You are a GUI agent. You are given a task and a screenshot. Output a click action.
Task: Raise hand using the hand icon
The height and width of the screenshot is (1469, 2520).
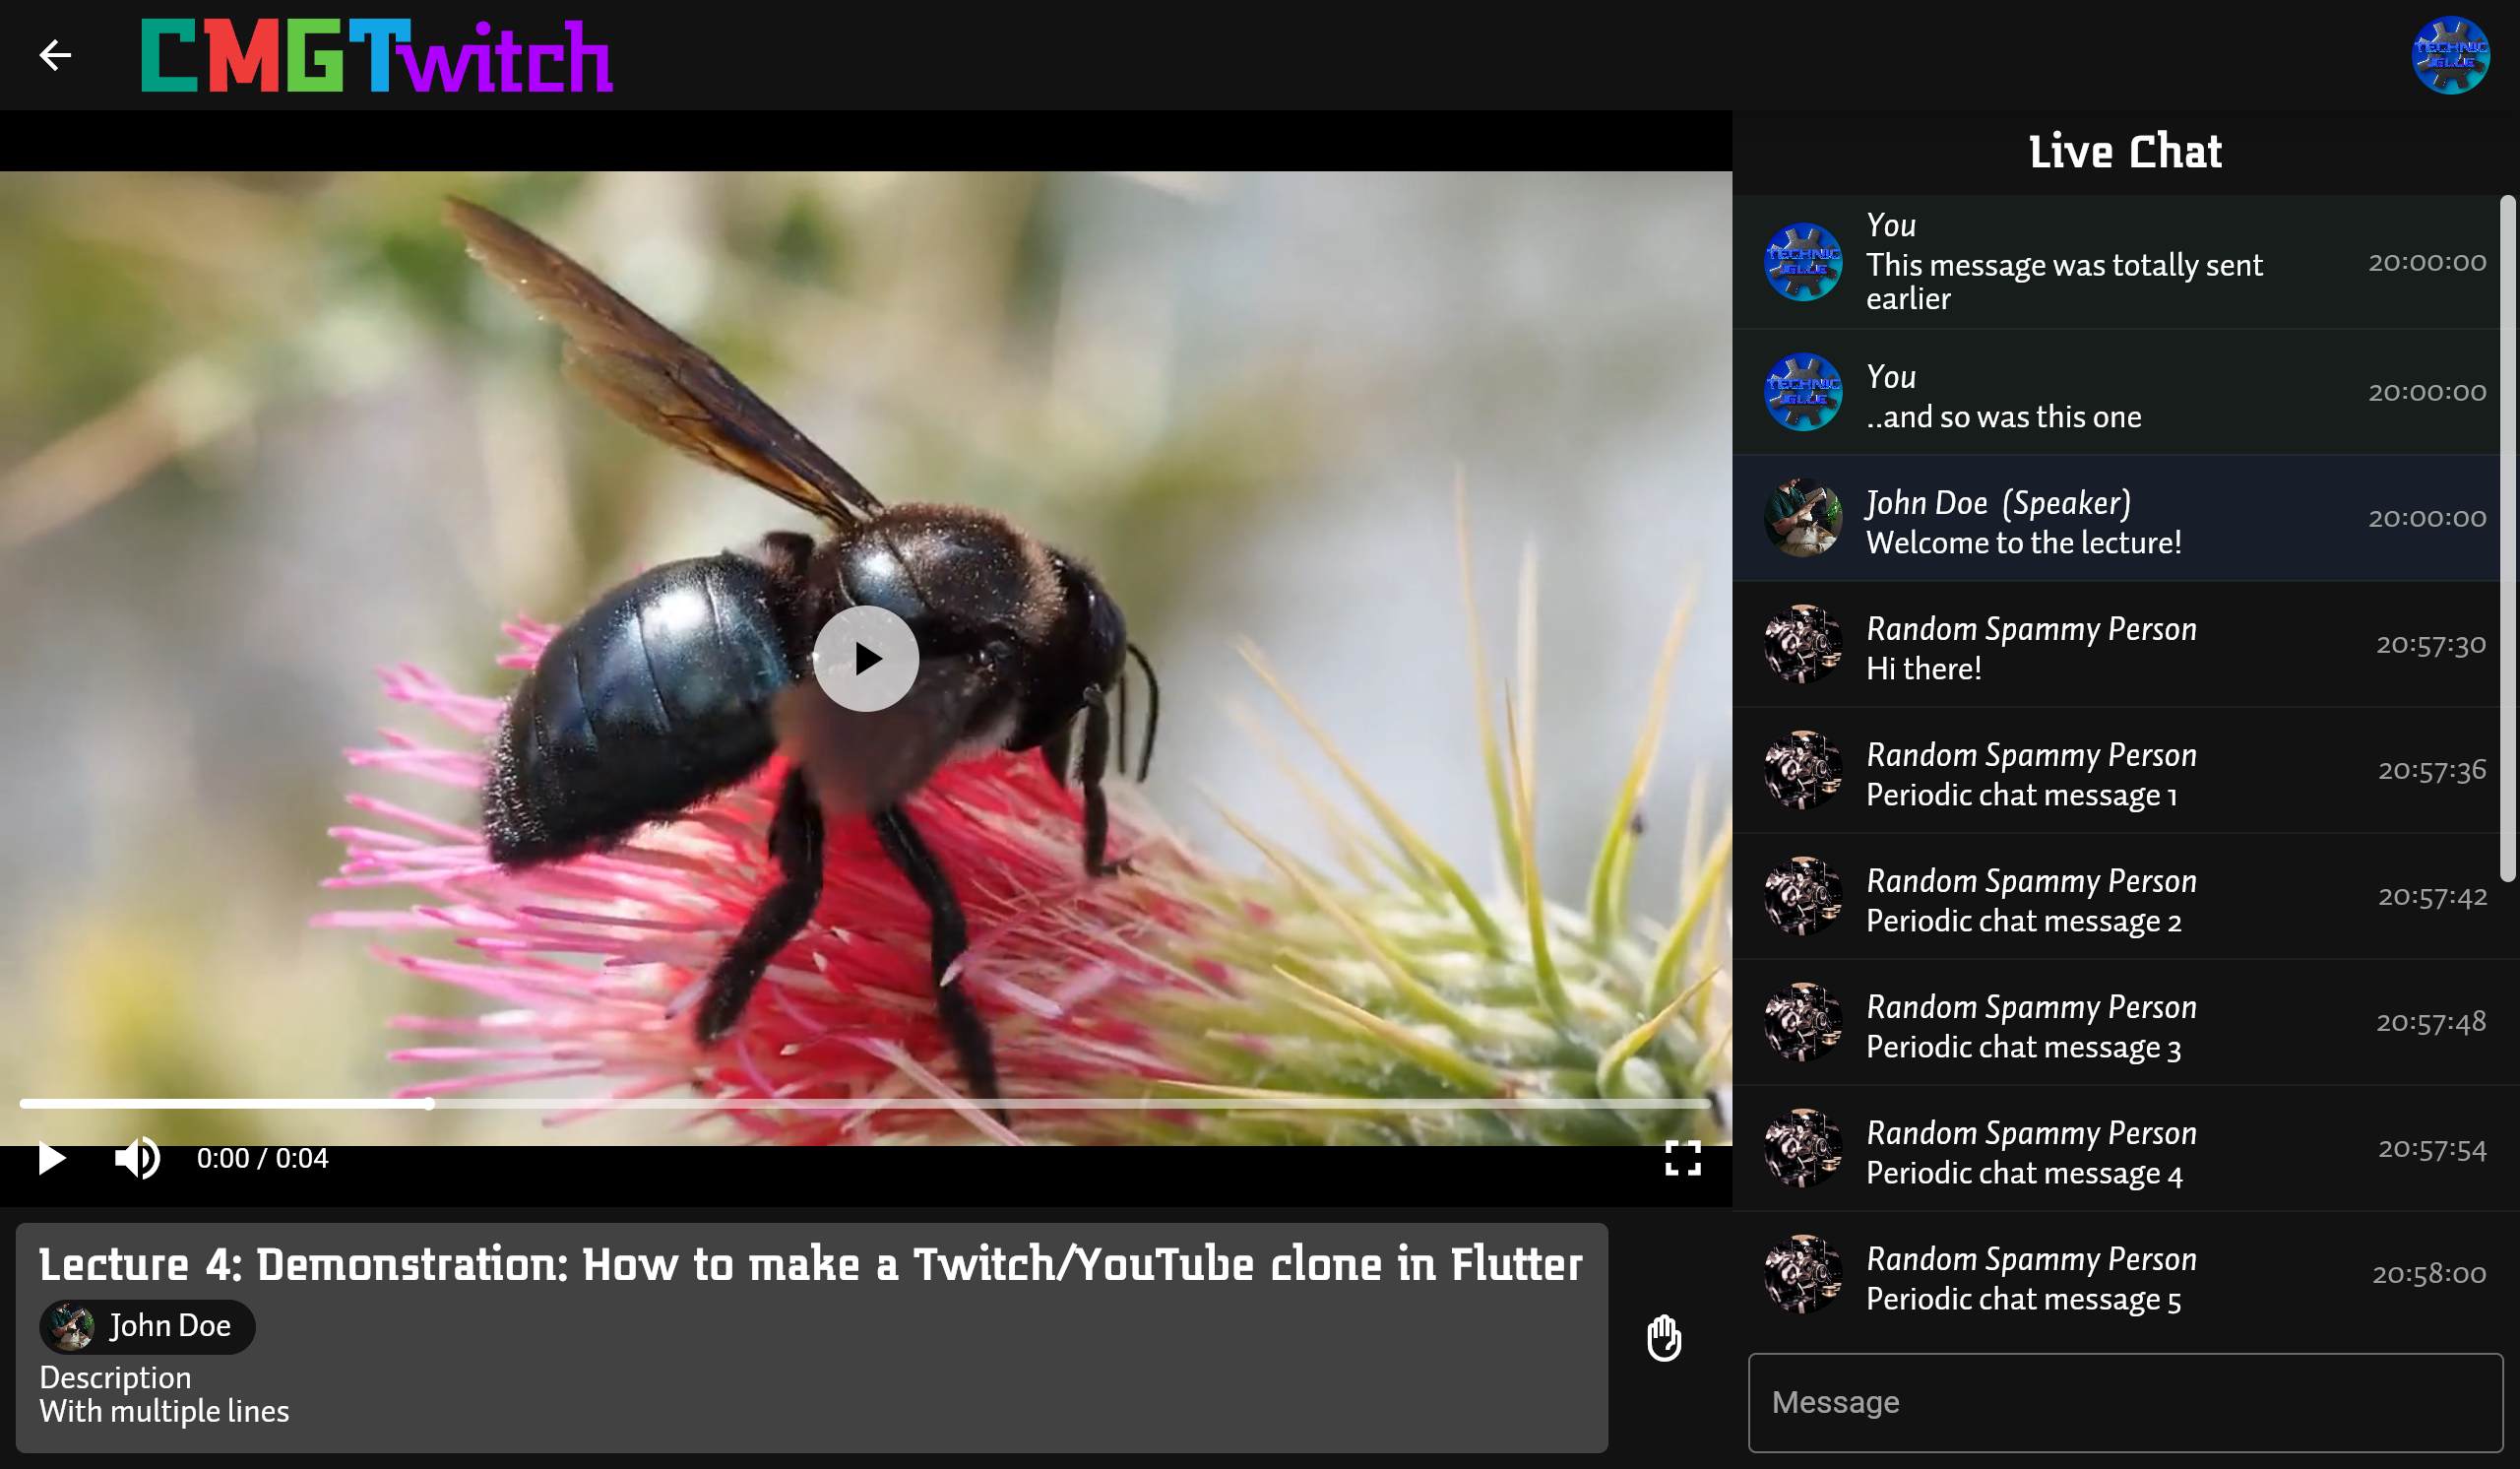(1664, 1338)
